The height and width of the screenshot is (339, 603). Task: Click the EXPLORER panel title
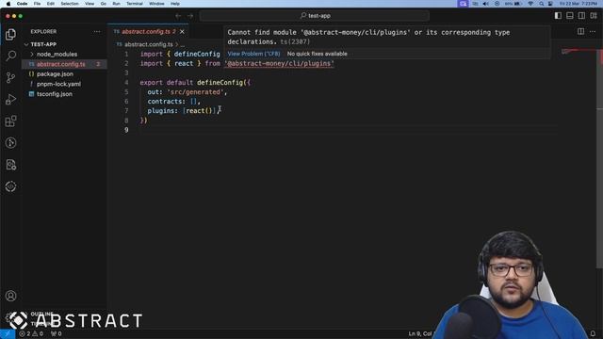coord(43,31)
